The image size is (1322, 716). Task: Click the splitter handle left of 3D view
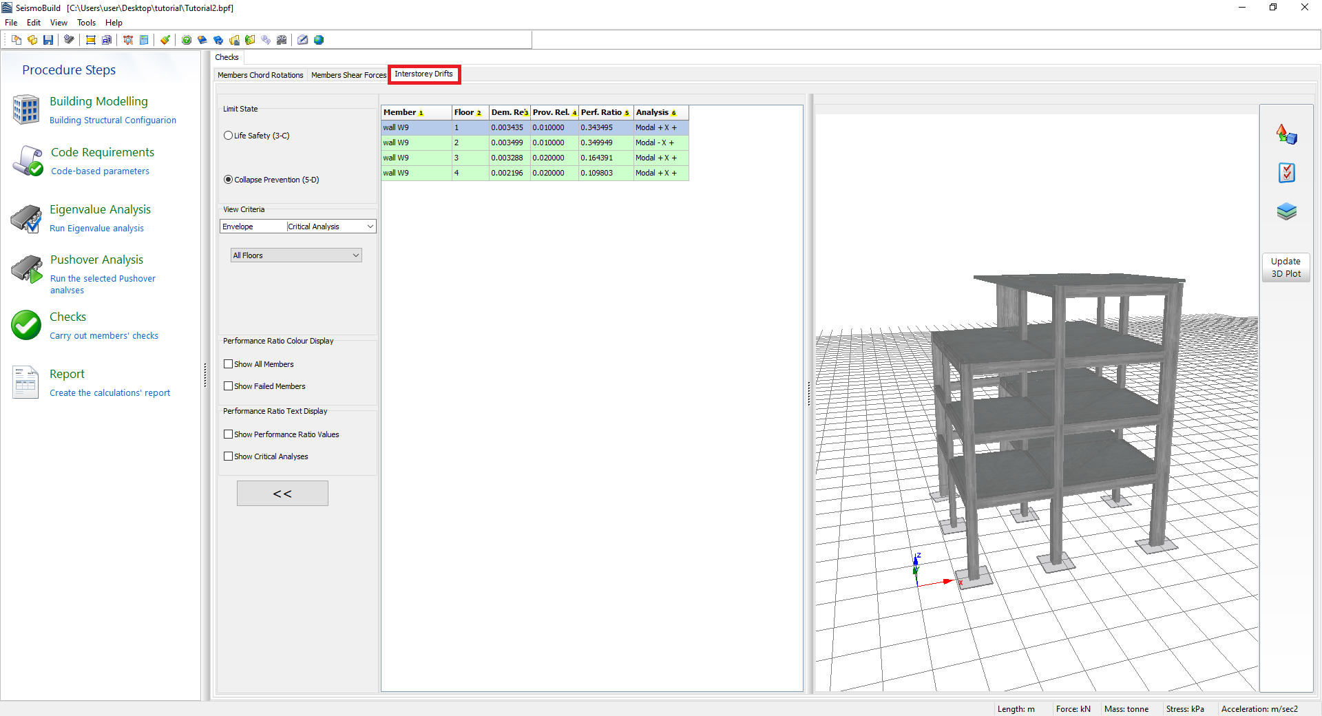pos(809,394)
